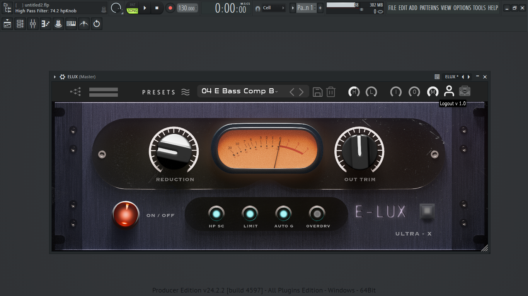
Task: Select previous preset arrow in ELUX title bar
Action: click(x=463, y=77)
